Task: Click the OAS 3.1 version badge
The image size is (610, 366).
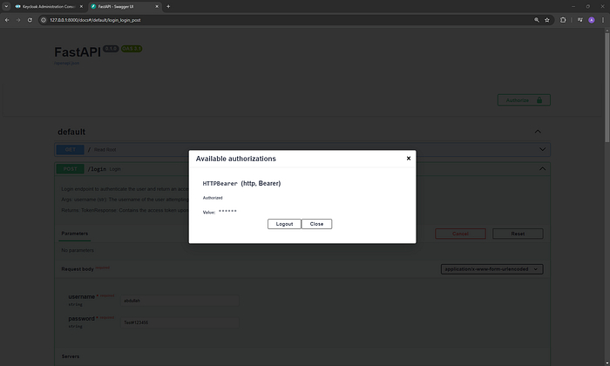Action: [x=132, y=49]
